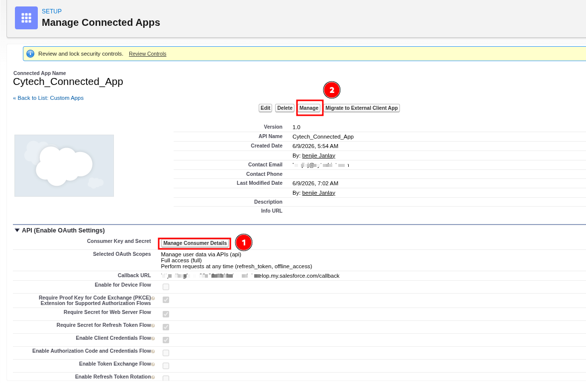The image size is (586, 383).
Task: Click the Contact Email value
Action: point(321,164)
